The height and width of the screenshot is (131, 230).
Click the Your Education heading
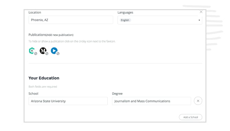point(44,78)
